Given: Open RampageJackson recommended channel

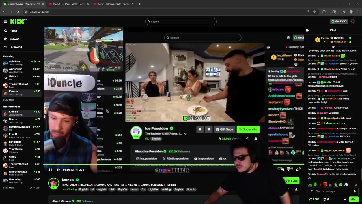Looking at the screenshot, I should 21,128.
